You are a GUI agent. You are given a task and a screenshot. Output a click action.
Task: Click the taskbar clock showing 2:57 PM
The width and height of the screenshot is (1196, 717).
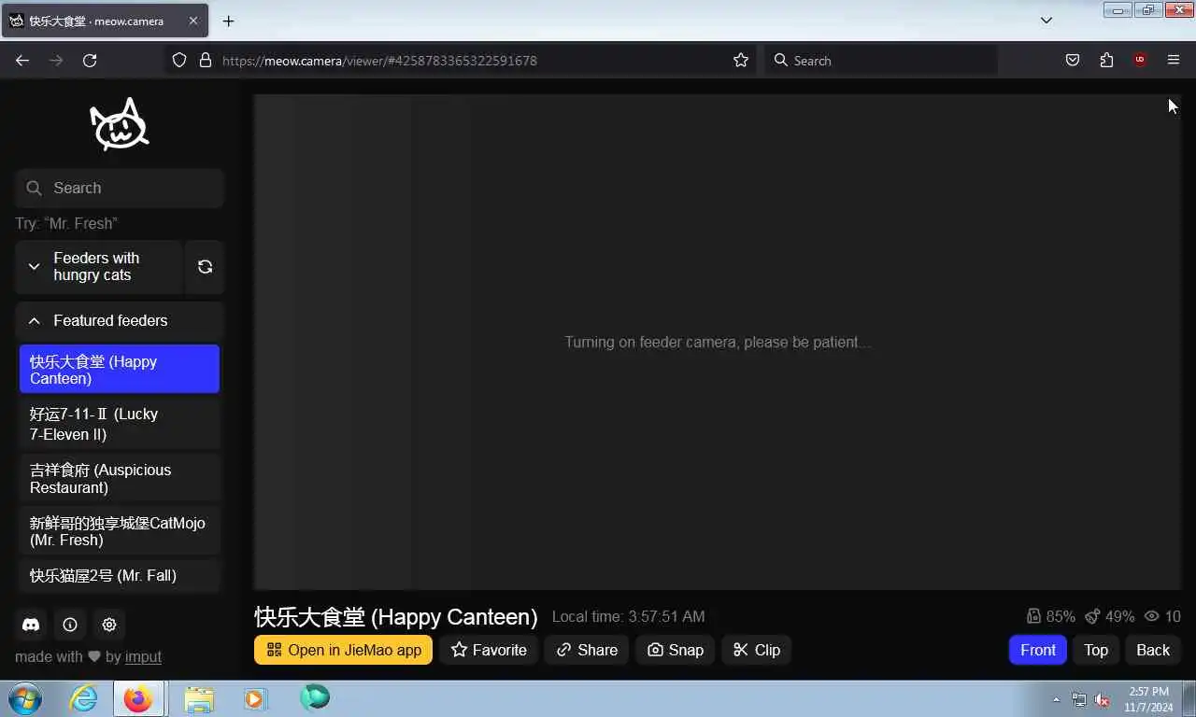pos(1148,699)
